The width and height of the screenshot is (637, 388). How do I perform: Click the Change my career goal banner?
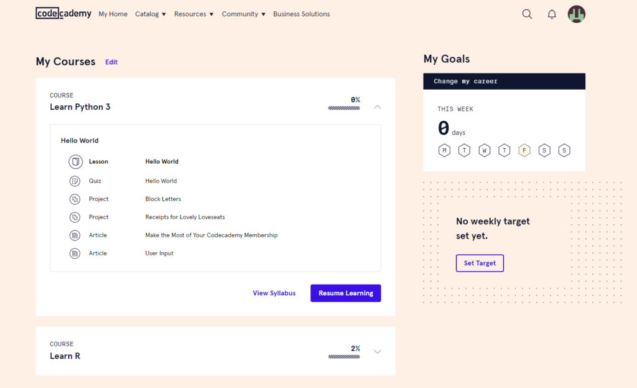[504, 82]
